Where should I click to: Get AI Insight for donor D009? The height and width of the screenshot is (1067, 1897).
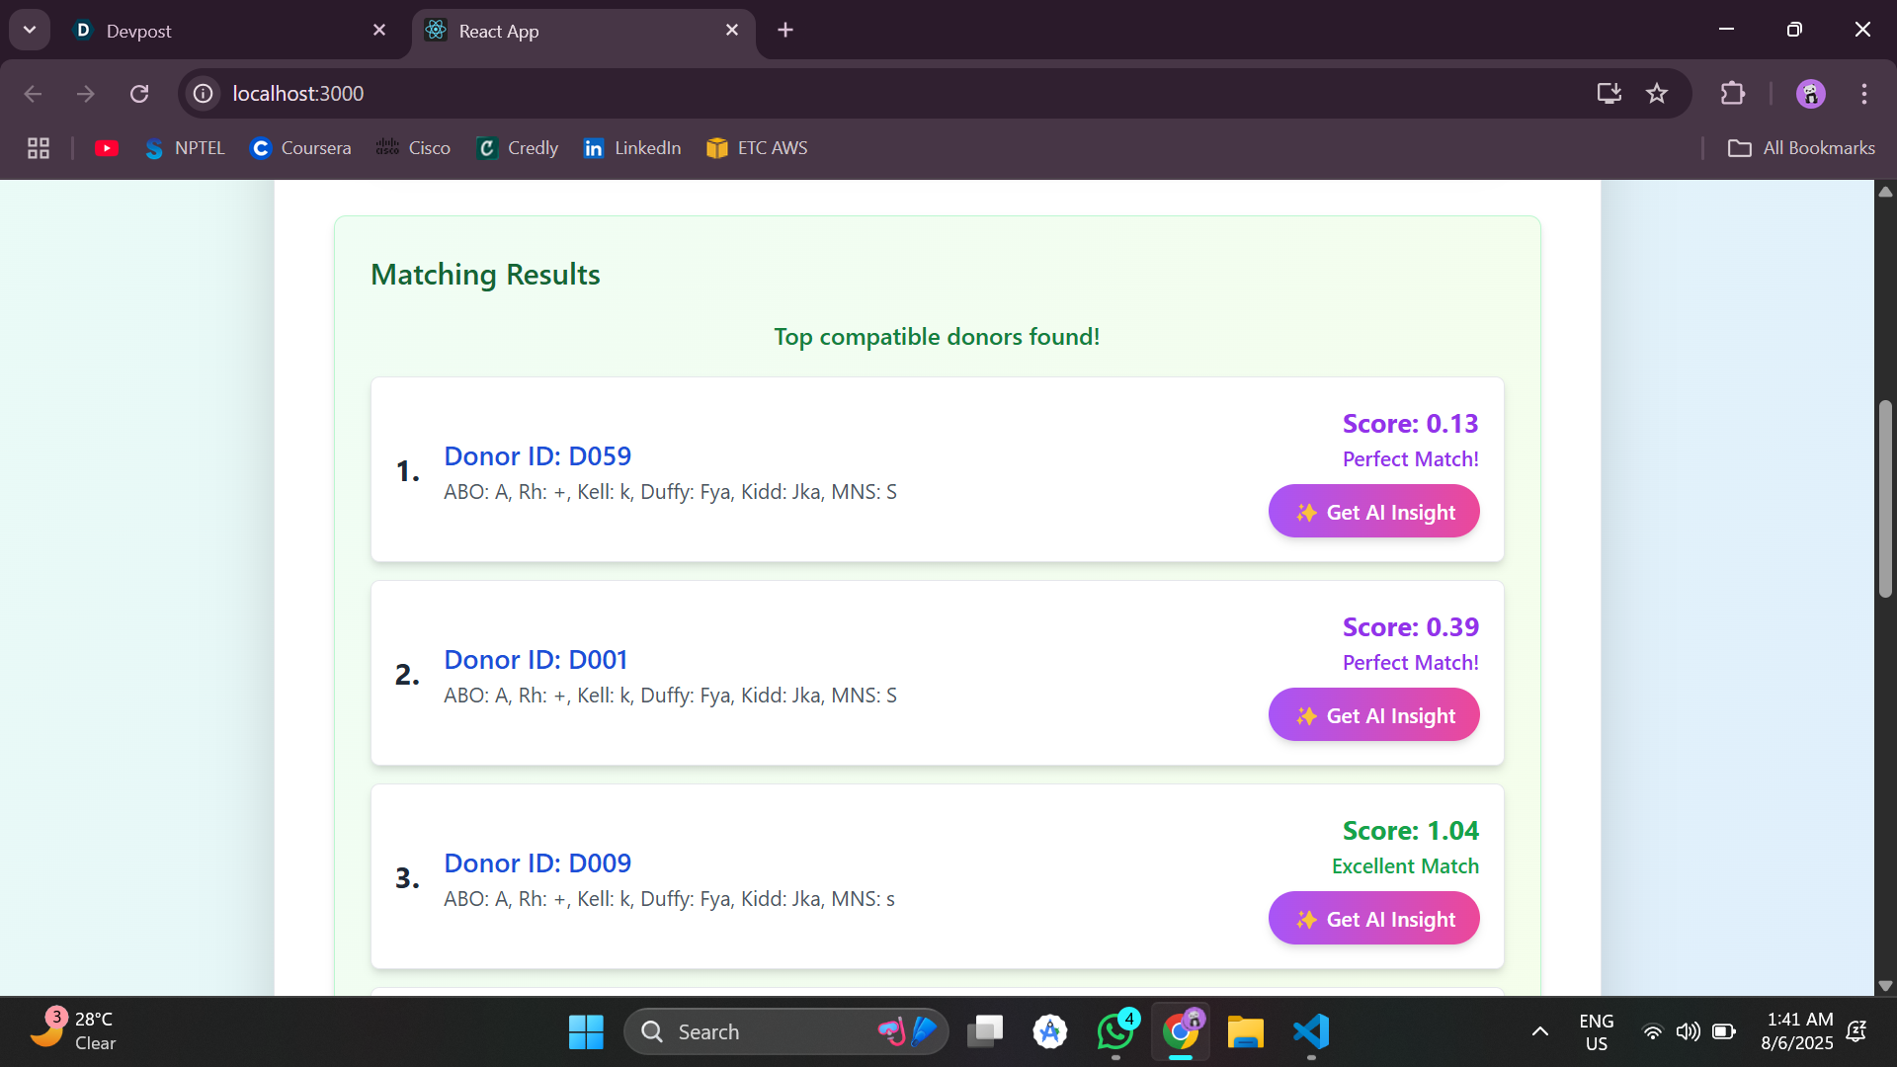point(1373,919)
